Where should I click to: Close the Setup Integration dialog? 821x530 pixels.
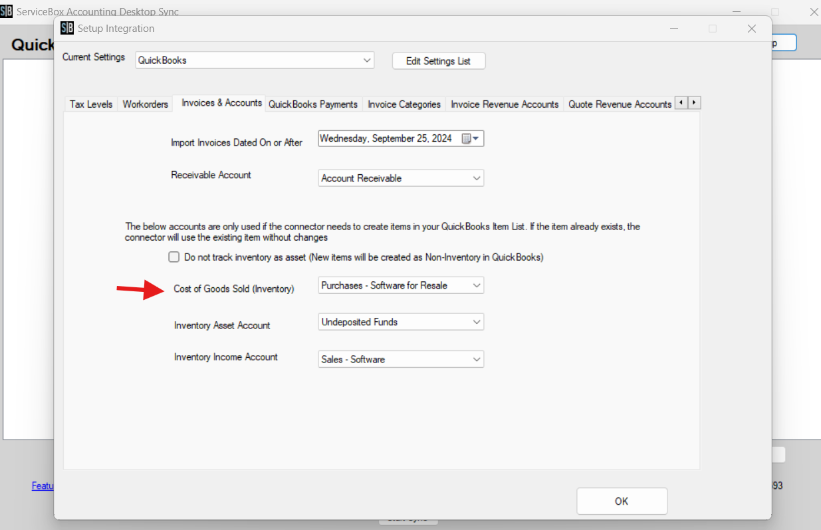[752, 29]
